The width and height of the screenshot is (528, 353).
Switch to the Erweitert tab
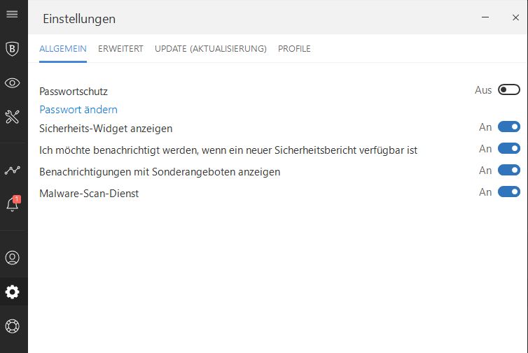pyautogui.click(x=120, y=49)
